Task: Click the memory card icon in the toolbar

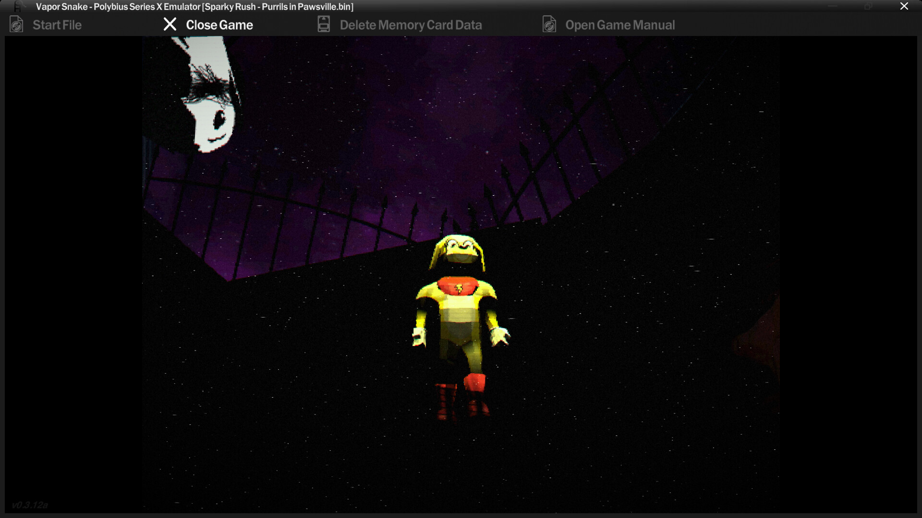Action: tap(323, 24)
